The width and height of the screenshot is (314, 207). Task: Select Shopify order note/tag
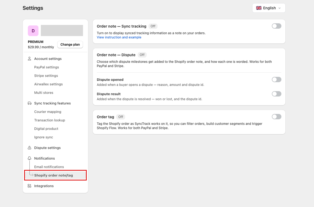[55, 175]
